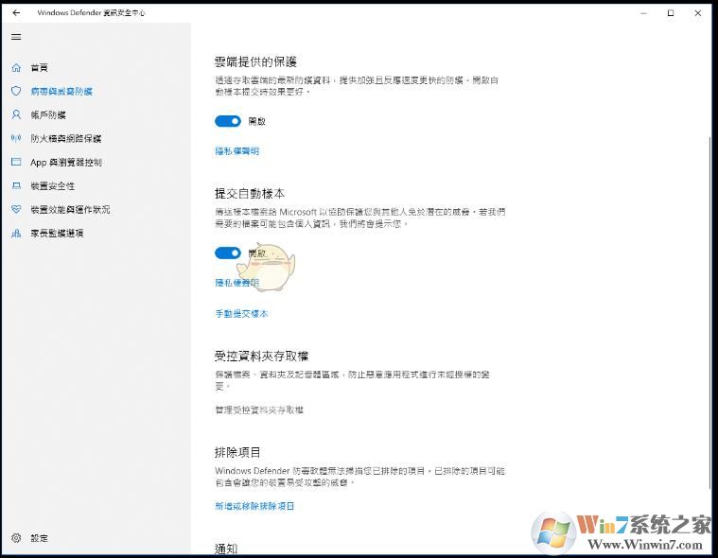Select the 裝置安全性 laptop icon
The width and height of the screenshot is (718, 558).
click(16, 186)
